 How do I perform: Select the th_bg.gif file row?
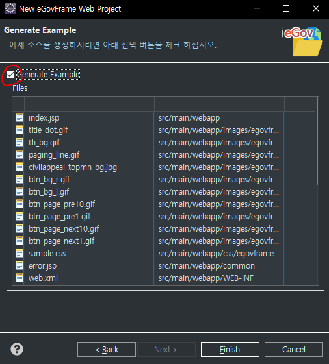coord(148,142)
